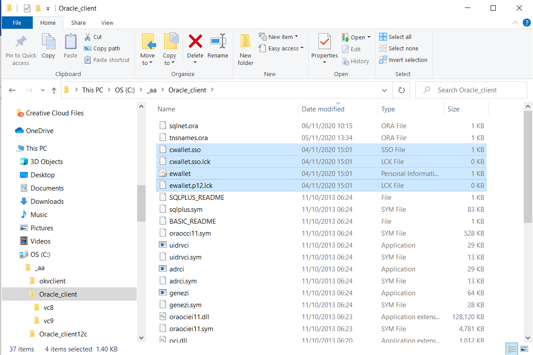Open the Delete dropdown arrow
533x355 pixels.
pyautogui.click(x=196, y=62)
